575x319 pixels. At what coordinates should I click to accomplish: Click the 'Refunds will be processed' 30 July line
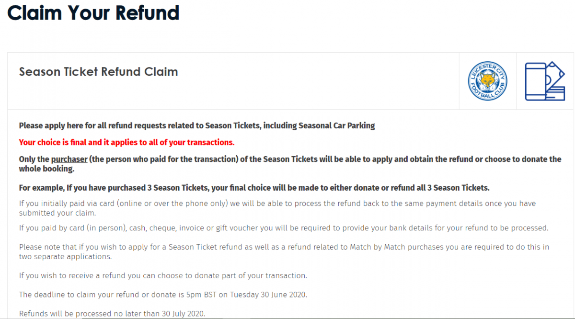[x=112, y=314]
